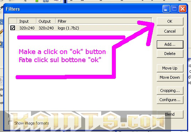
Task: Maximize the Filters dialog window
Action: click(174, 9)
